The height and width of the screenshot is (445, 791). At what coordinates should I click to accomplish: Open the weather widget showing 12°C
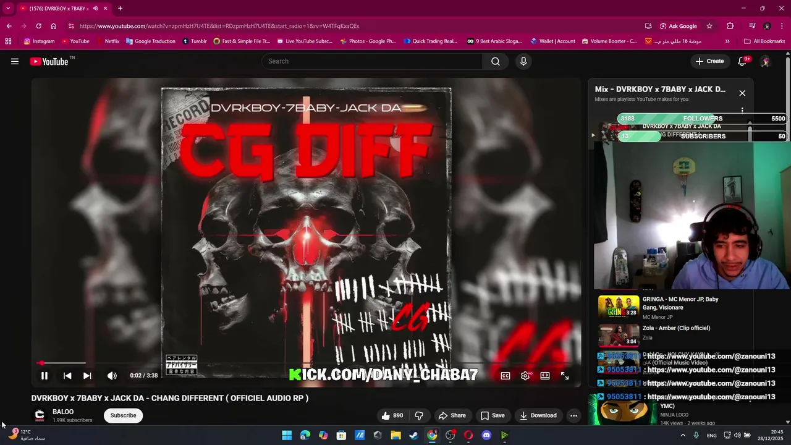tap(28, 435)
